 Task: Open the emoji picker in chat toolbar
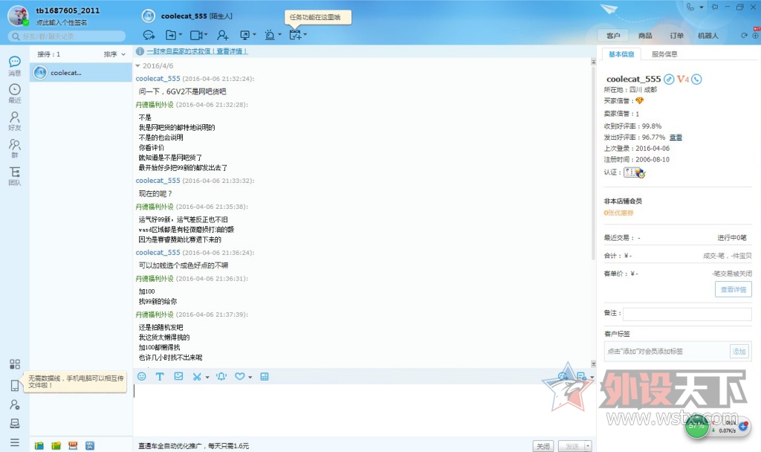pos(141,377)
